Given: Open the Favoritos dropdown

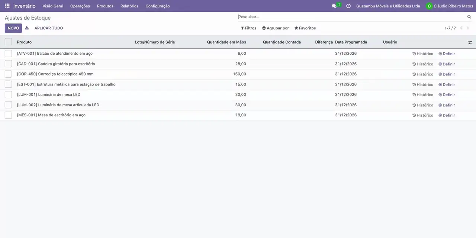Looking at the screenshot, I should (305, 28).
